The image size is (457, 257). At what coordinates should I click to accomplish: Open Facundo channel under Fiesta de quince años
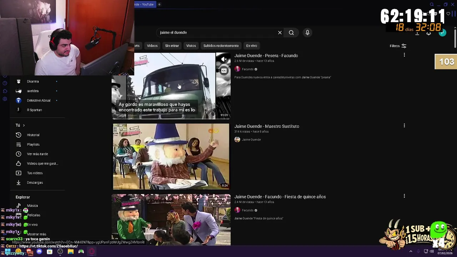pos(247,210)
